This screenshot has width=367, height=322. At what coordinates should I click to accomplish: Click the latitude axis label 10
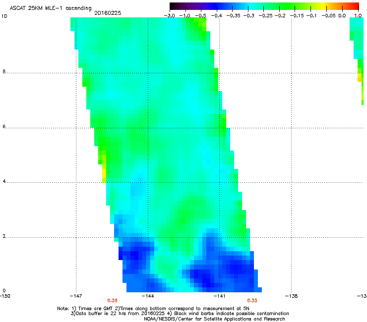point(4,16)
